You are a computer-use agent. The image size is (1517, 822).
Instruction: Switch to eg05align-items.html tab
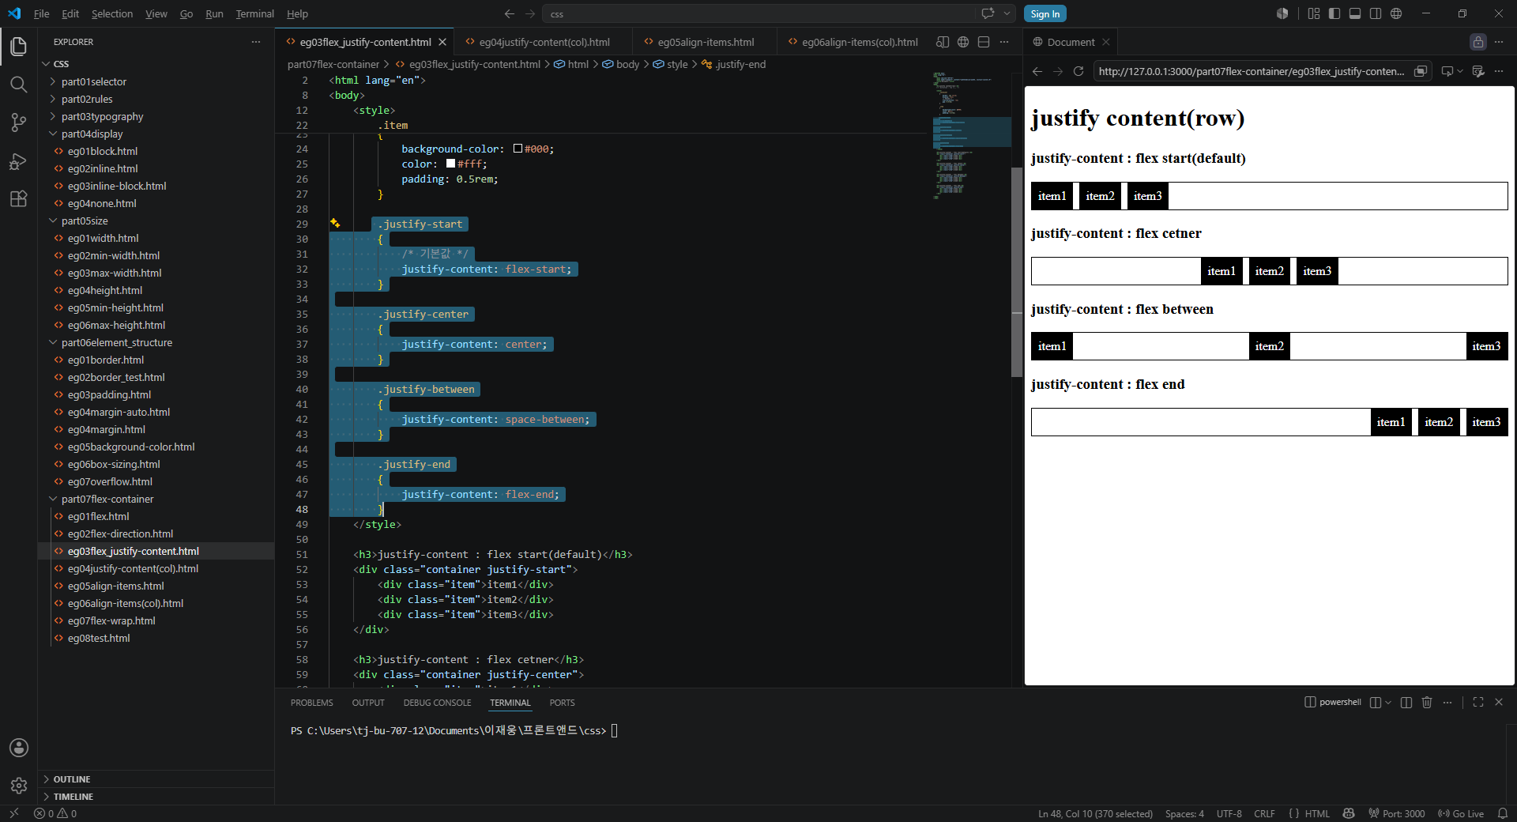pos(705,42)
